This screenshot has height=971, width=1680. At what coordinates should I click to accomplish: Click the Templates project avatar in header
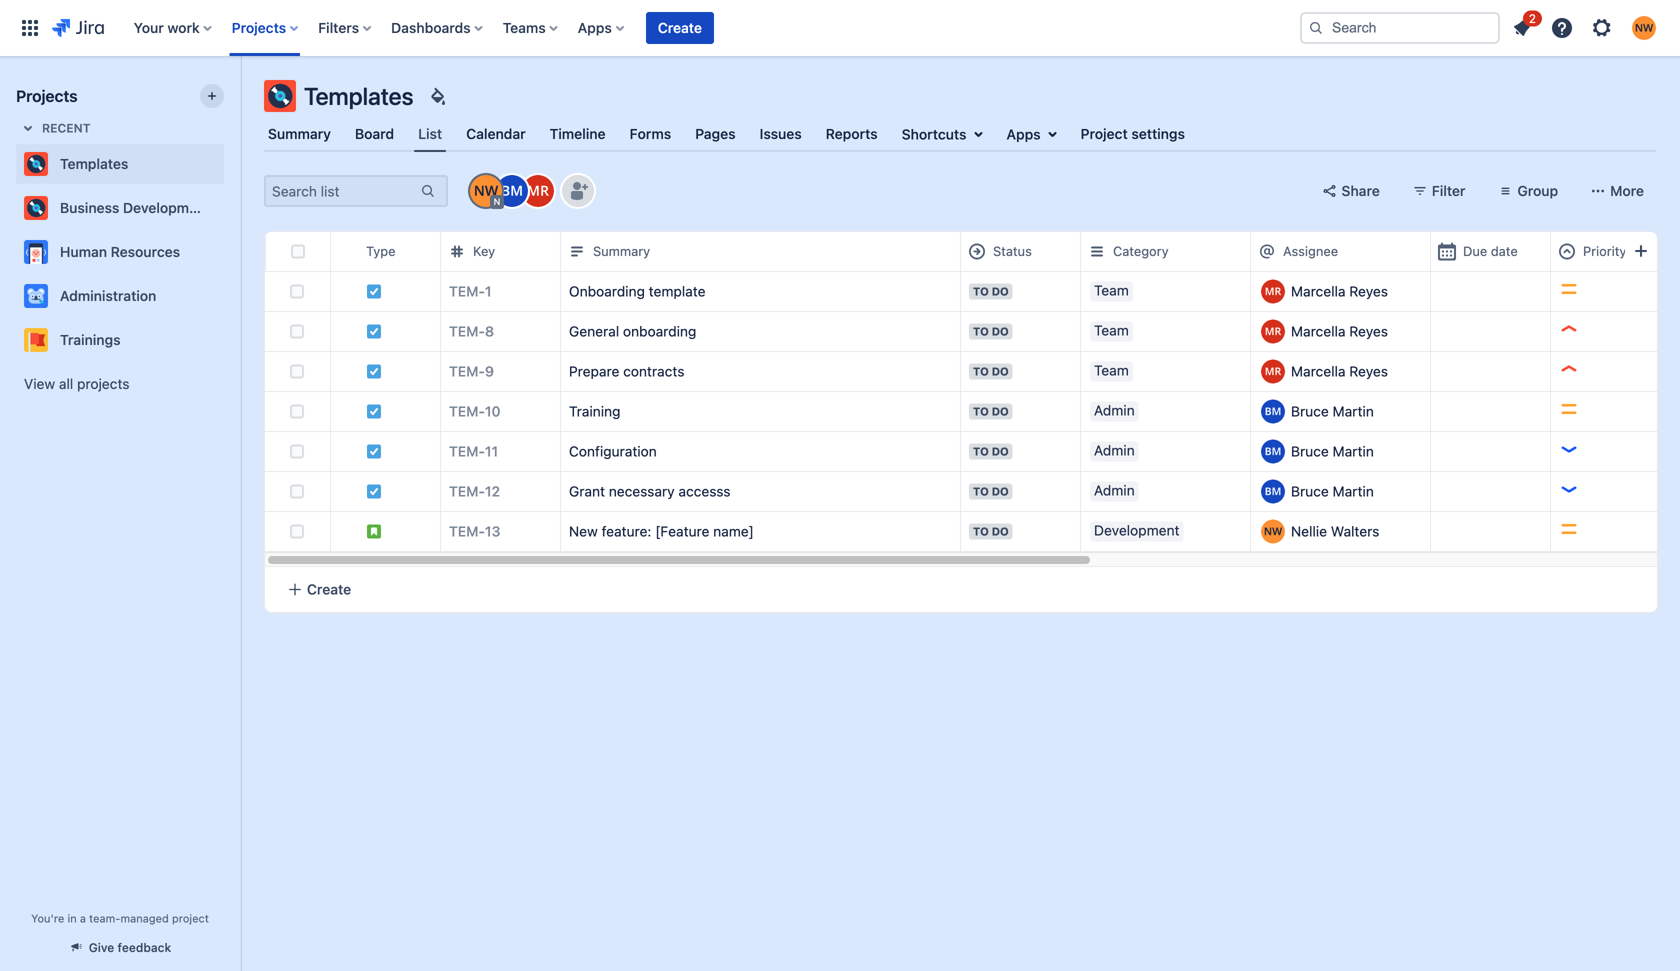coord(280,96)
